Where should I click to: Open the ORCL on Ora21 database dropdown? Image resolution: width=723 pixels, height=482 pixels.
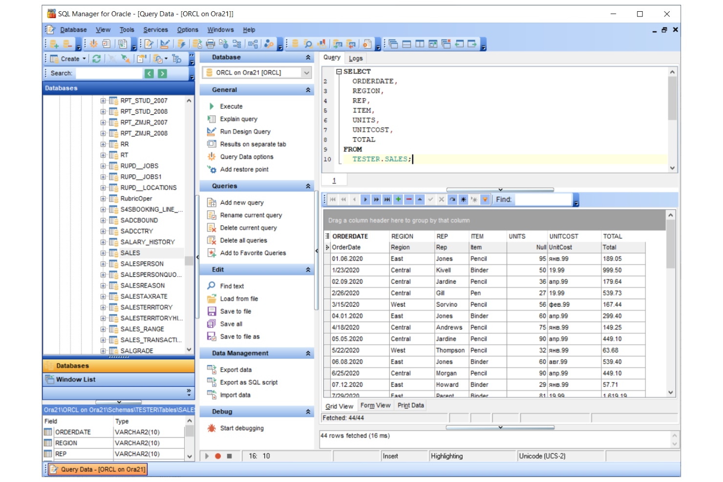pos(307,72)
